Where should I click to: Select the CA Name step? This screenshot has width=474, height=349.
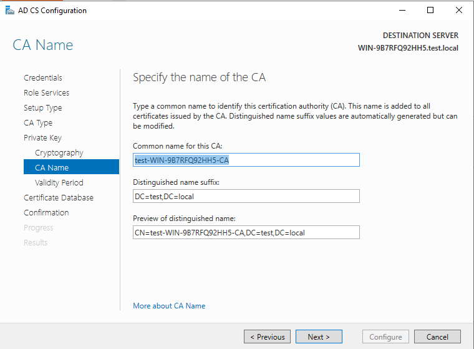52,168
